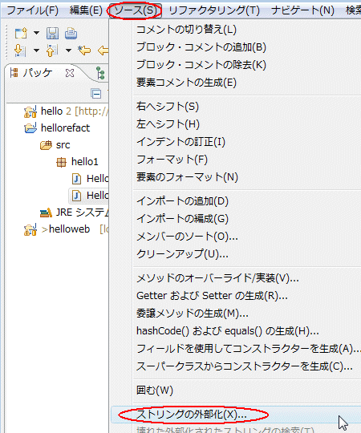
Task: Click the JRE system library icon
Action: [x=46, y=212]
